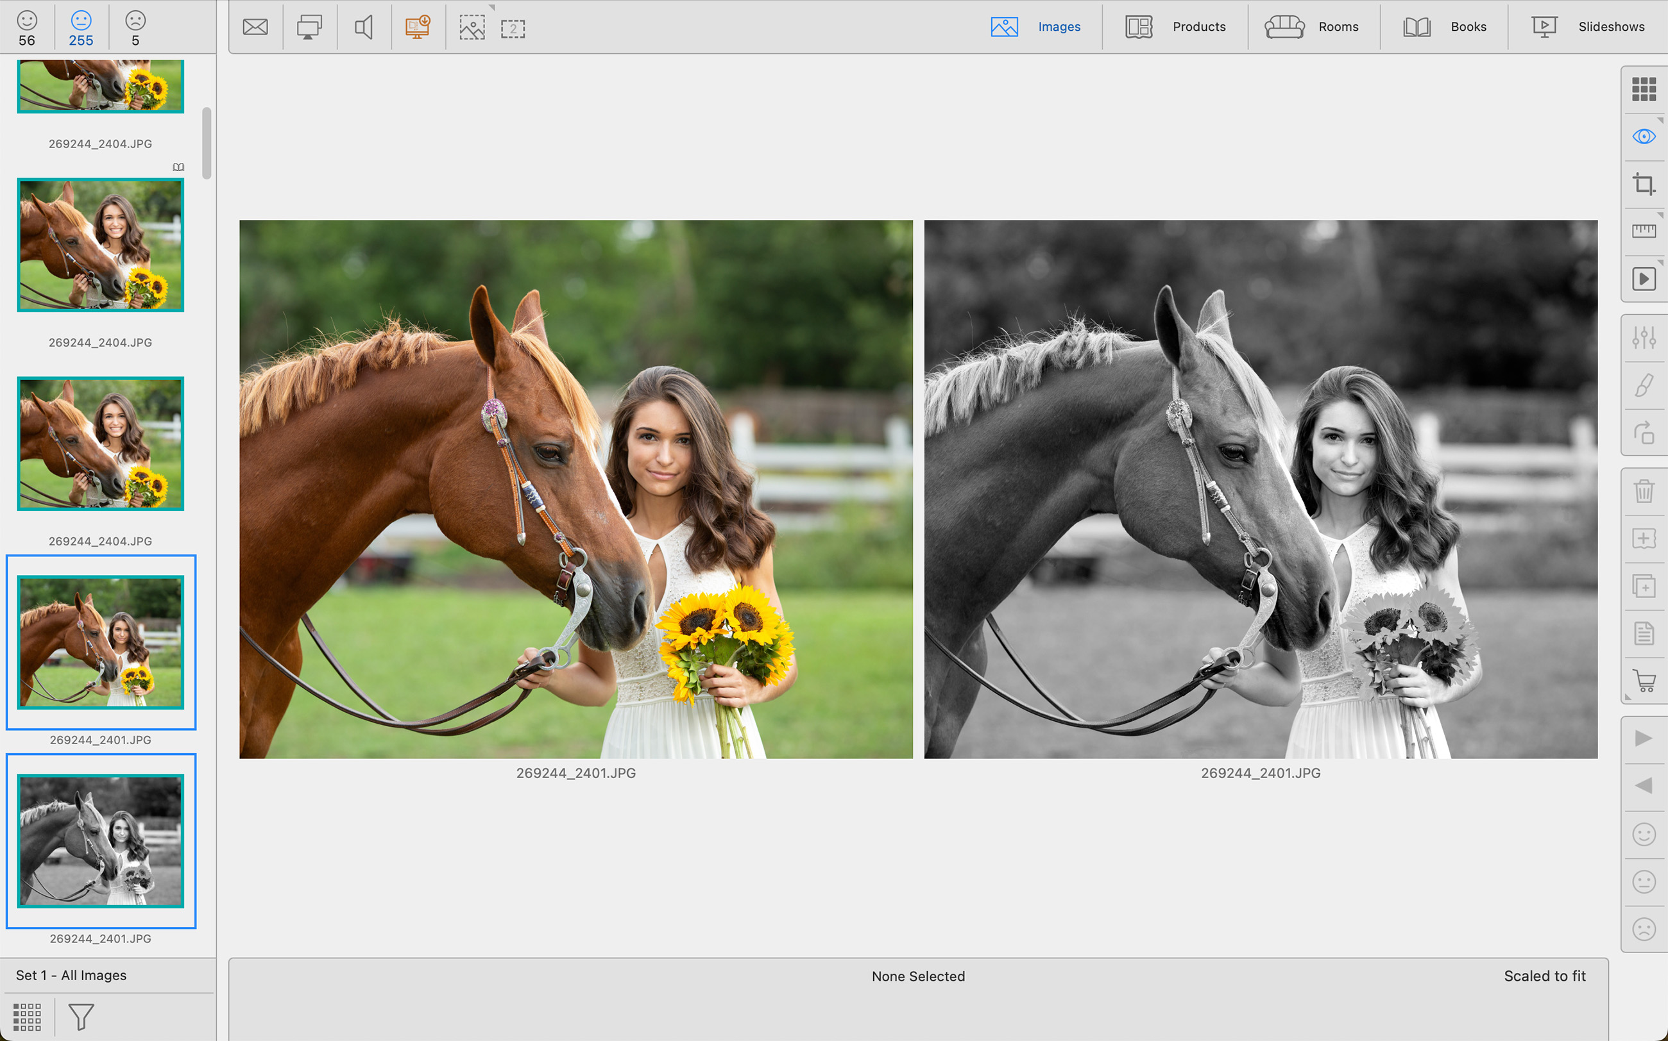Toggle the eye view mode icon
Image resolution: width=1668 pixels, height=1041 pixels.
tap(1643, 137)
